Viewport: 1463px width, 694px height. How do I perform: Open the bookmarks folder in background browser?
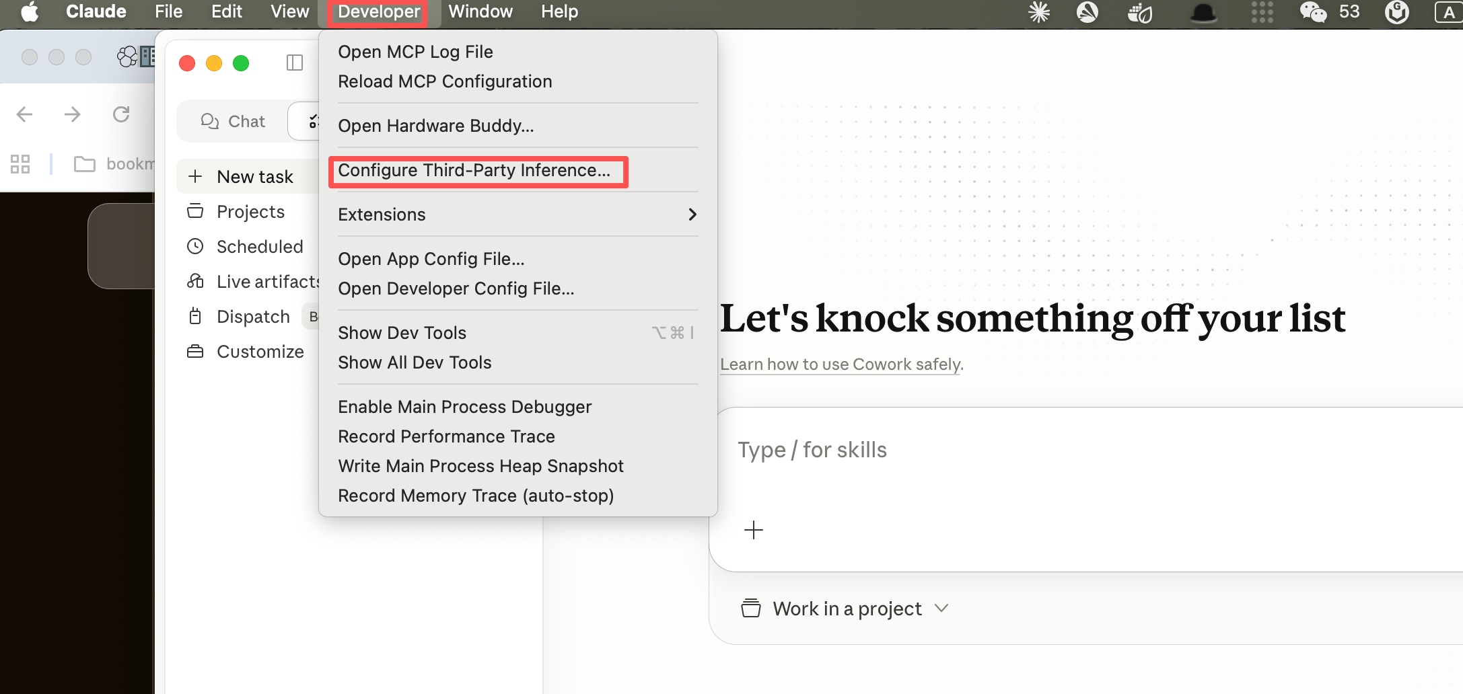[x=114, y=164]
